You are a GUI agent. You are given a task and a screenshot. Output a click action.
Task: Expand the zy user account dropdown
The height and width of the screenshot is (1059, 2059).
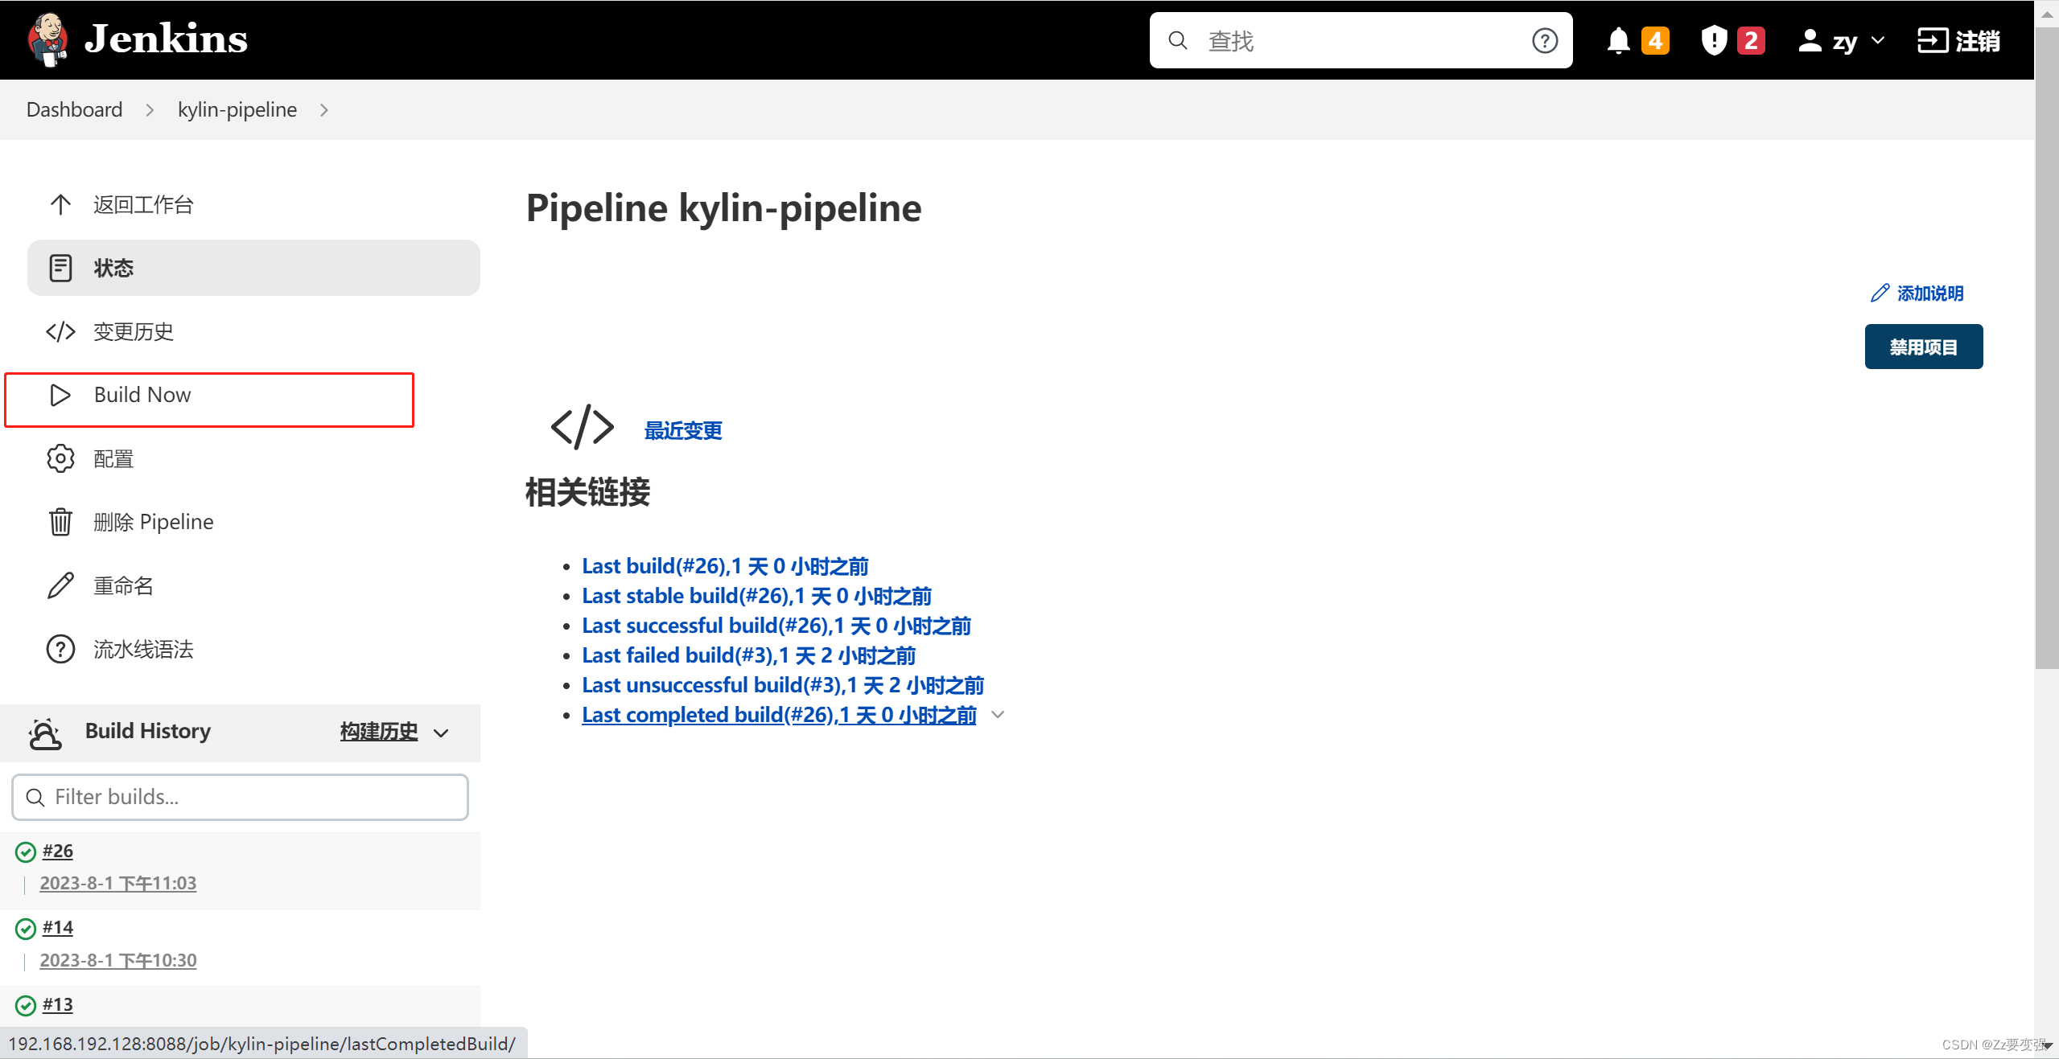pos(1841,39)
